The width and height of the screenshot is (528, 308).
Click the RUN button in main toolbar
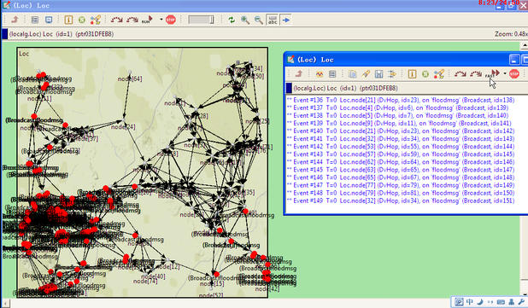coord(147,20)
